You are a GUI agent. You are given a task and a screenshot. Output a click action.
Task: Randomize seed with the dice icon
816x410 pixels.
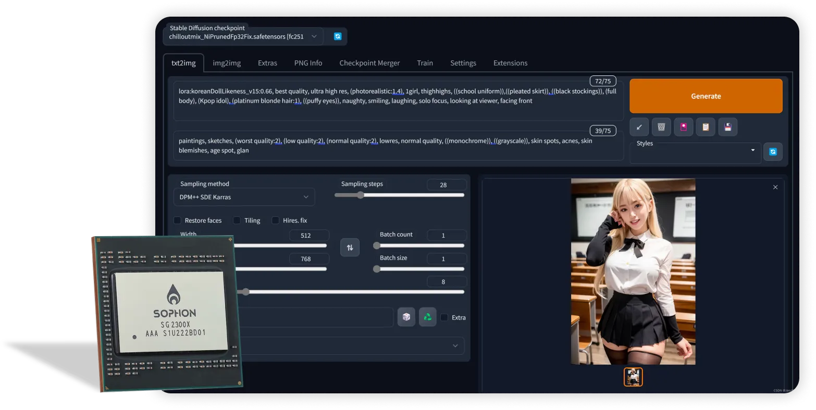click(406, 317)
